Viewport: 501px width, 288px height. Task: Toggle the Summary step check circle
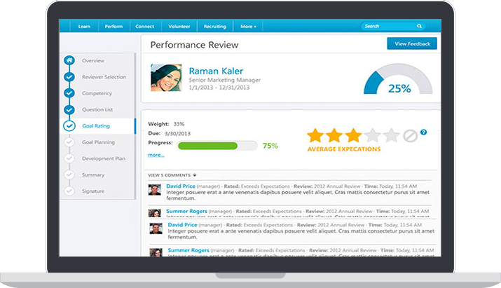(x=69, y=174)
